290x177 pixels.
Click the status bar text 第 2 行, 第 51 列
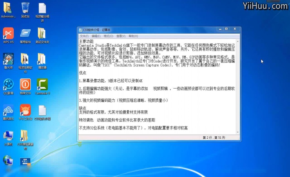[x=214, y=138]
